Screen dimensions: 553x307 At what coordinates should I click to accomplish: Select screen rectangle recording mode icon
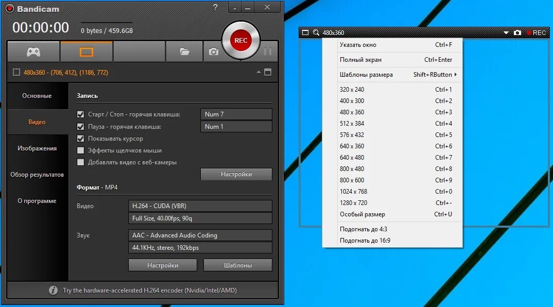pos(87,52)
